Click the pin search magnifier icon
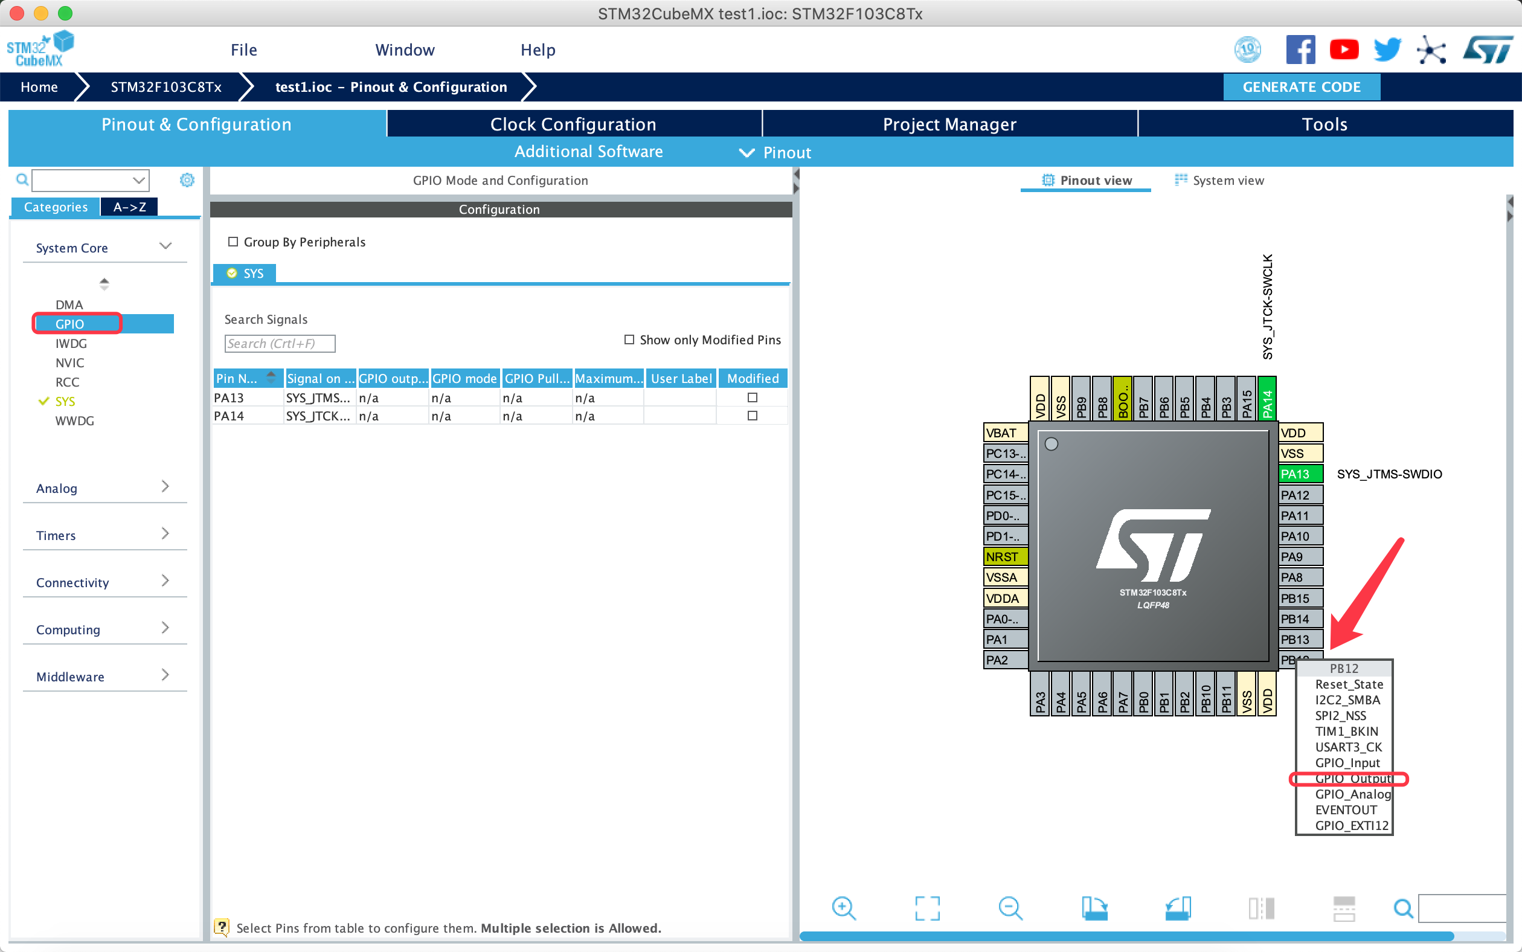Viewport: 1522px width, 952px height. coord(1403,909)
